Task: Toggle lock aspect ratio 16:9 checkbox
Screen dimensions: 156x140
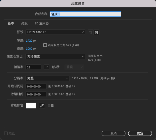Action: pyautogui.click(x=45, y=45)
